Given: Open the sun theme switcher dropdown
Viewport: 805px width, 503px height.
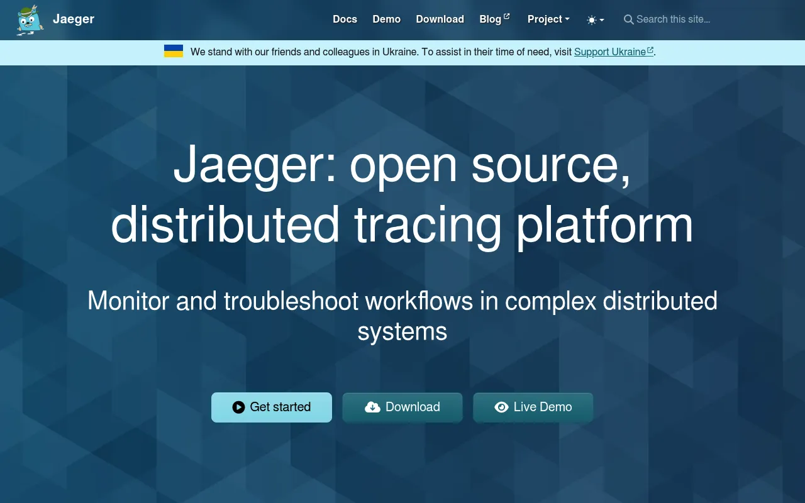Looking at the screenshot, I should 595,20.
